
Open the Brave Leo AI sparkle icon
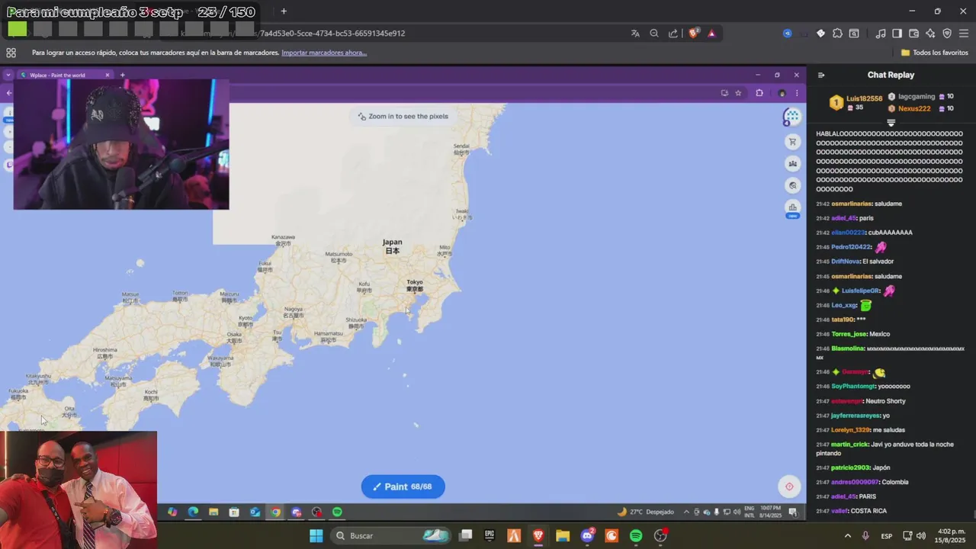[930, 34]
